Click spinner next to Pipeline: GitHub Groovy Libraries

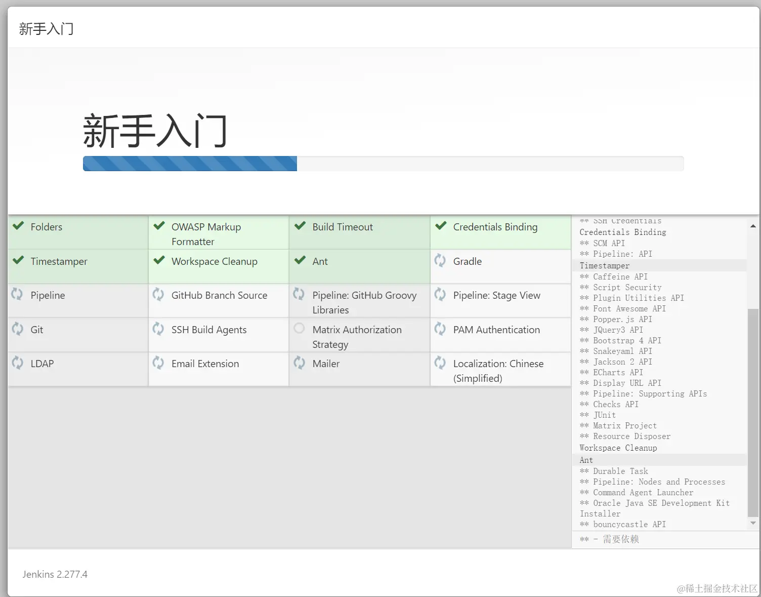point(299,294)
